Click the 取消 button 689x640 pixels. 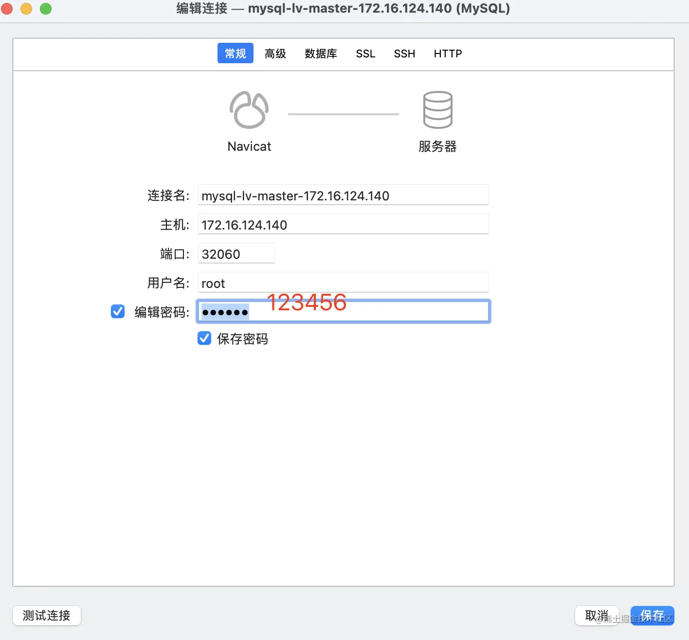tap(597, 616)
